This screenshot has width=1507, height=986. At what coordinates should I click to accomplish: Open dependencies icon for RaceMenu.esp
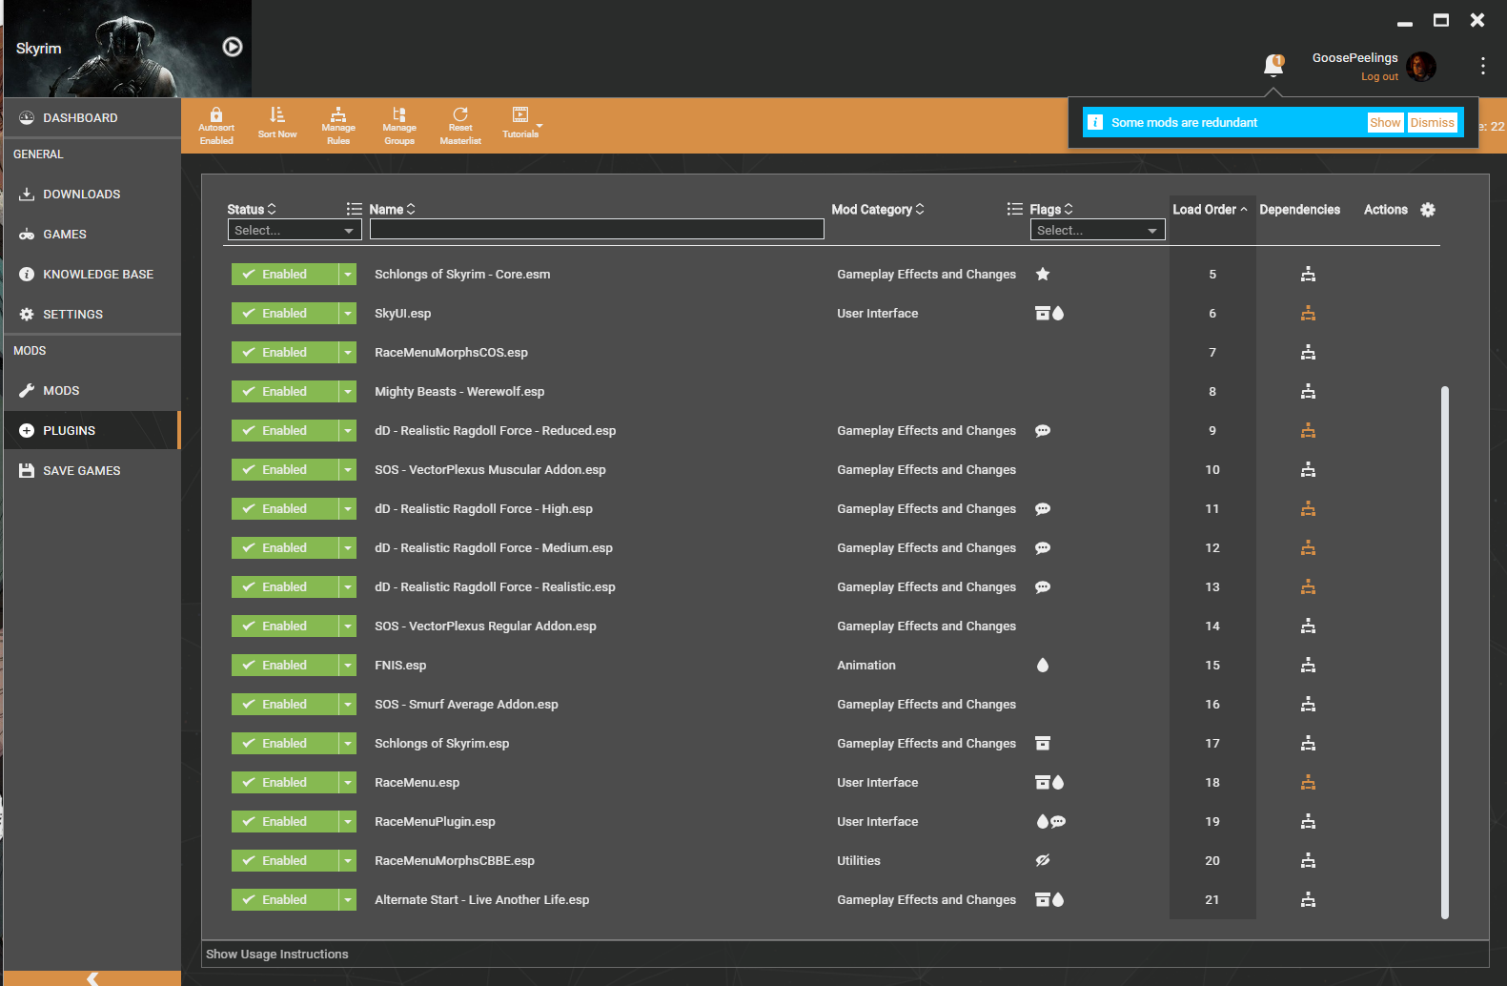click(1308, 783)
